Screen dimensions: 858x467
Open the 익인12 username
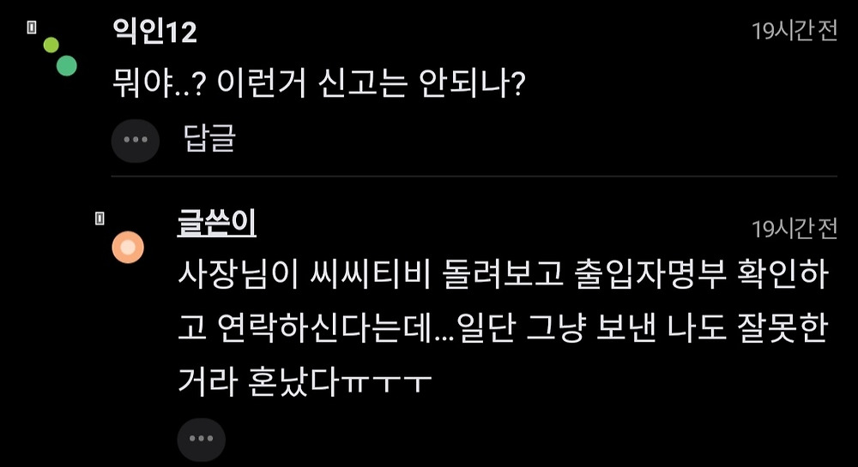(154, 32)
